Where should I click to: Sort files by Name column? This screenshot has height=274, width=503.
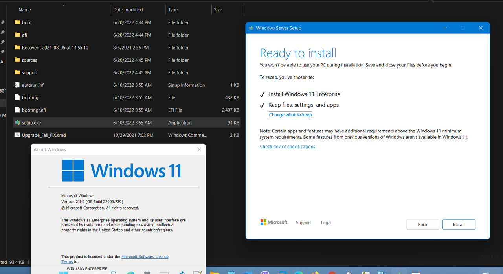(x=25, y=10)
